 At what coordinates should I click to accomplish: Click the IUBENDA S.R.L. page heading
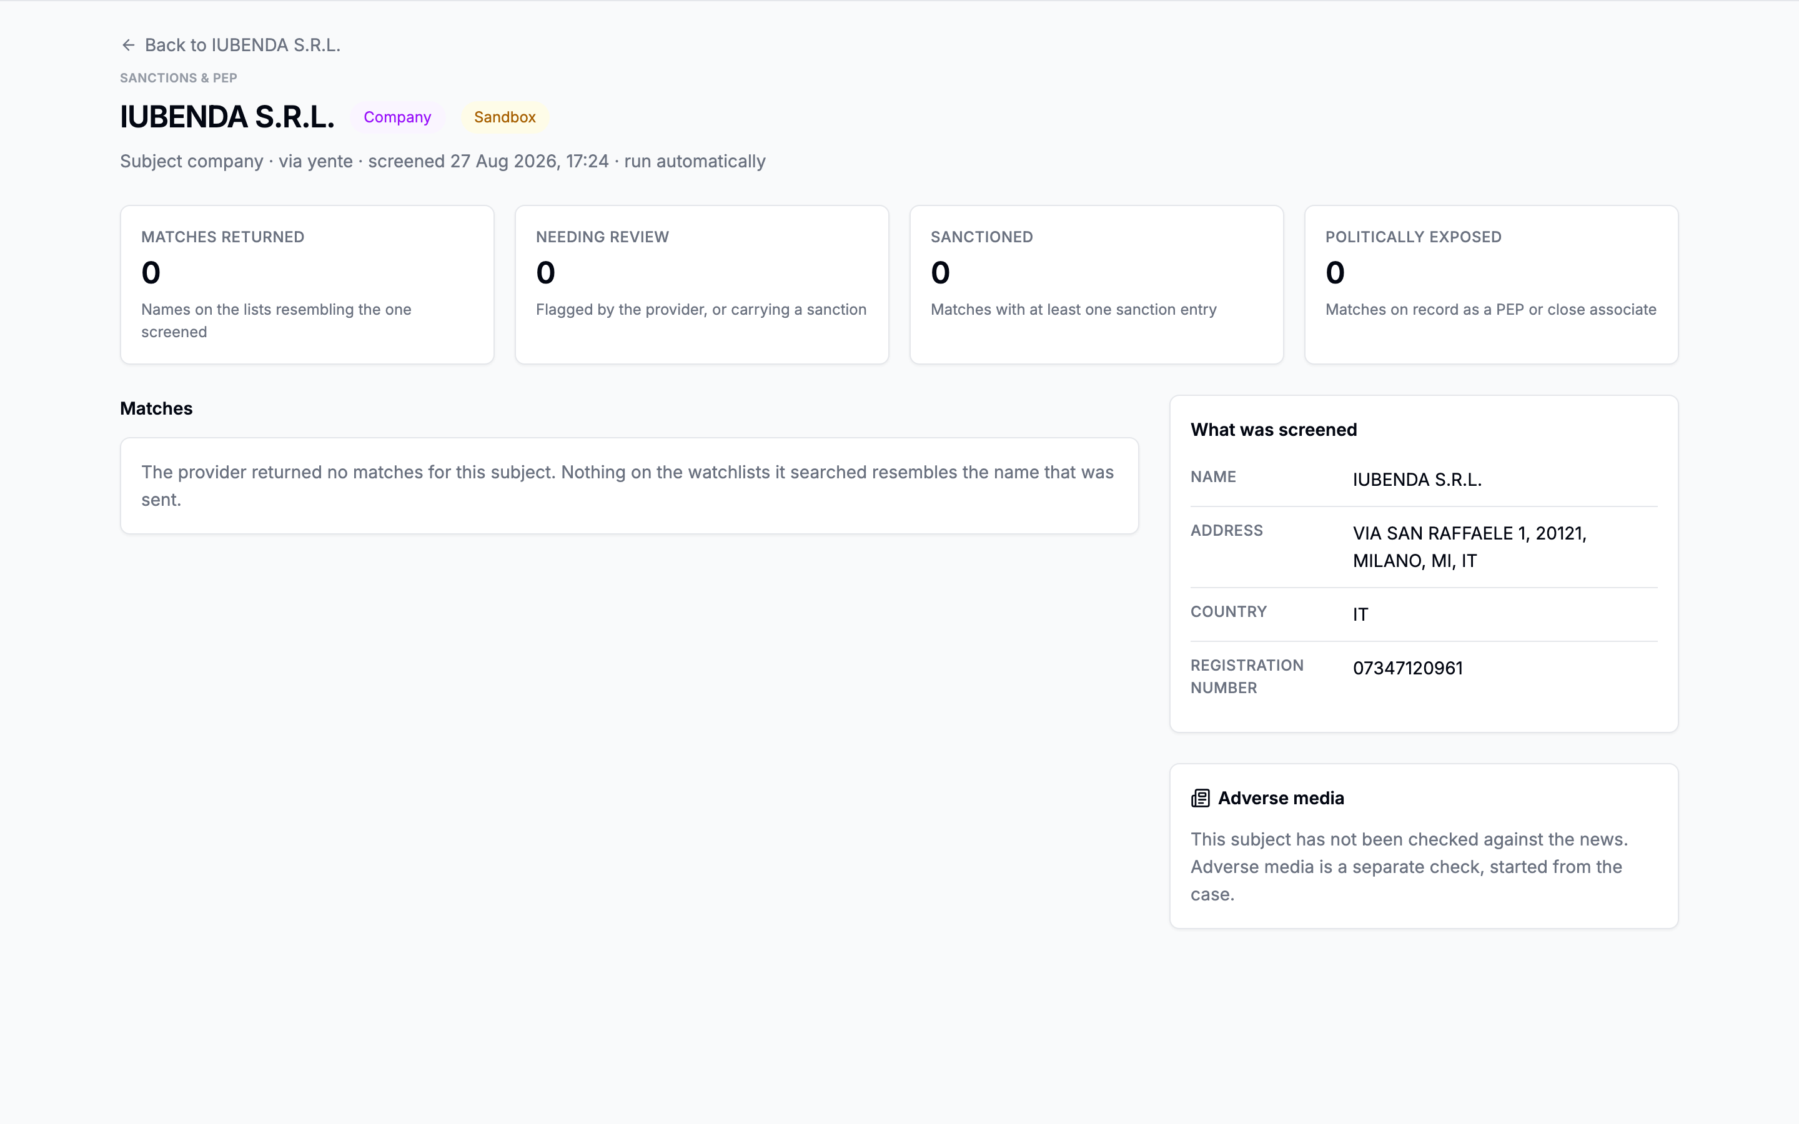click(x=227, y=117)
